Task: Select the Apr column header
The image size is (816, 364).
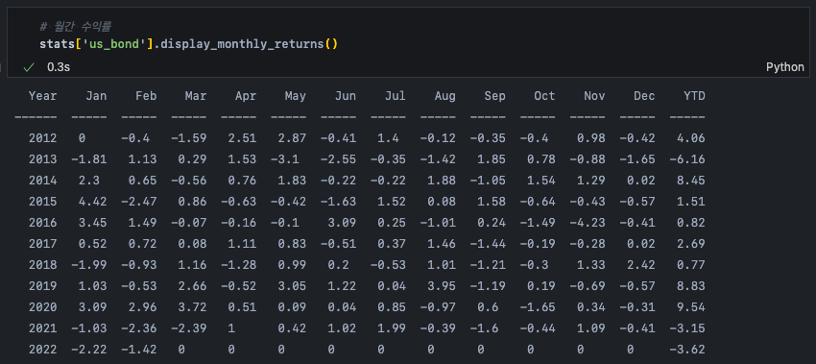Action: tap(246, 96)
